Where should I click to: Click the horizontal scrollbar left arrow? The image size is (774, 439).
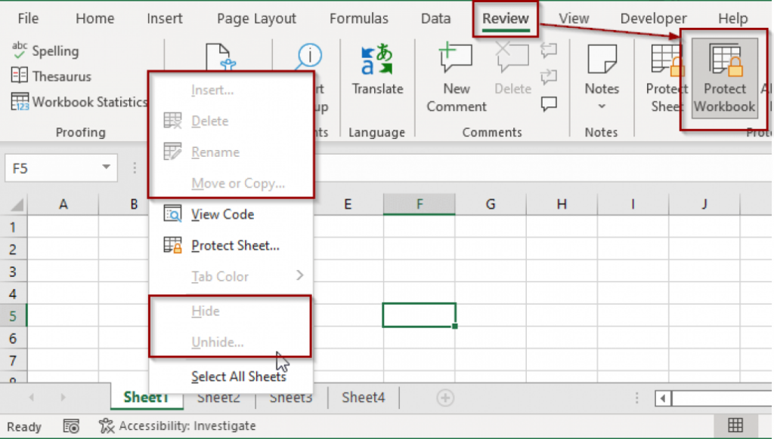pos(663,398)
